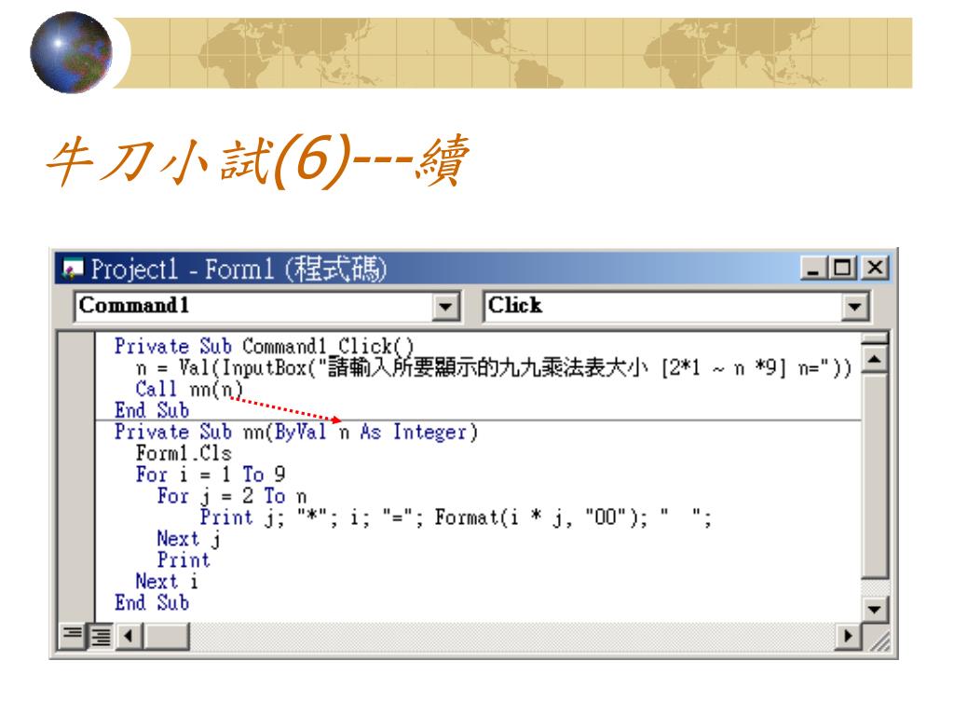Click the 'Call nn(n)' line
The width and height of the screenshot is (954, 716).
click(x=189, y=389)
